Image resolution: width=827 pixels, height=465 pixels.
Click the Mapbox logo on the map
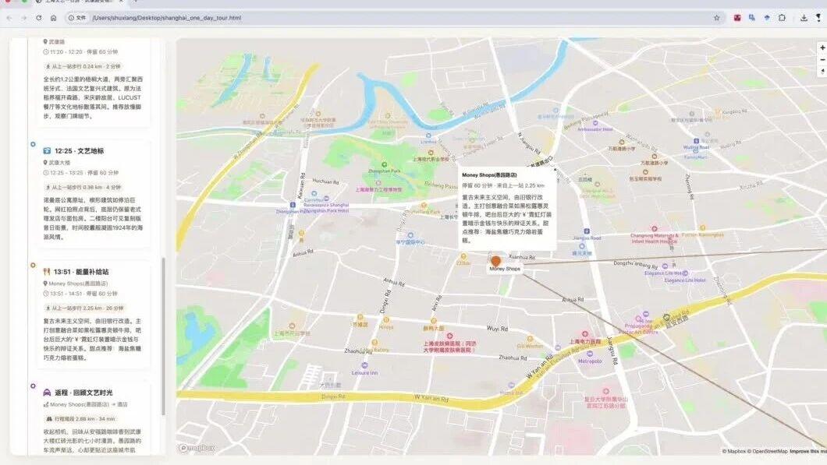pos(197,448)
